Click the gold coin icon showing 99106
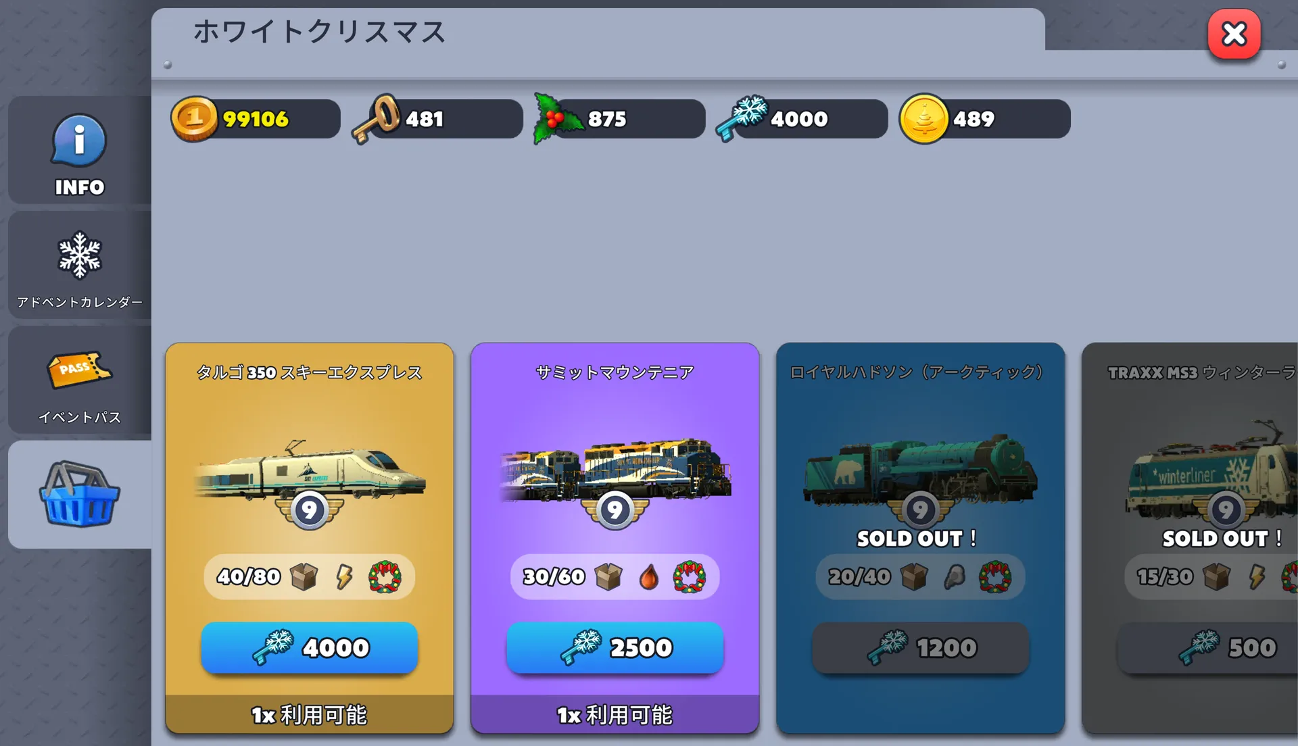This screenshot has height=746, width=1298. coord(194,119)
